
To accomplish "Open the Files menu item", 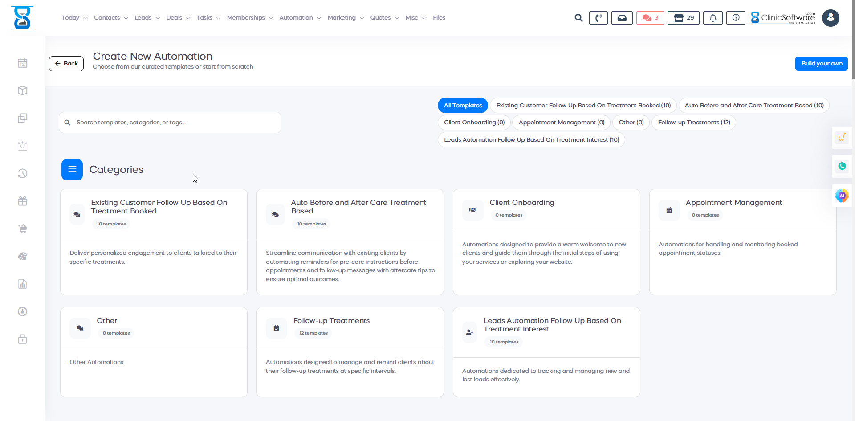I will point(439,18).
